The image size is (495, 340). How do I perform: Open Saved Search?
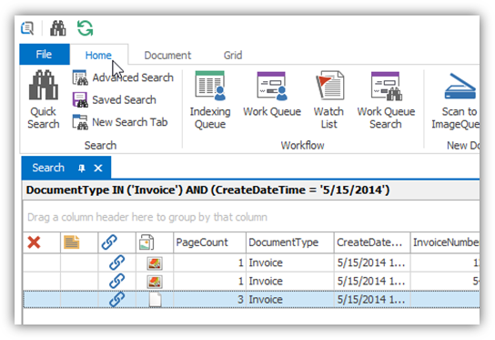pyautogui.click(x=115, y=100)
